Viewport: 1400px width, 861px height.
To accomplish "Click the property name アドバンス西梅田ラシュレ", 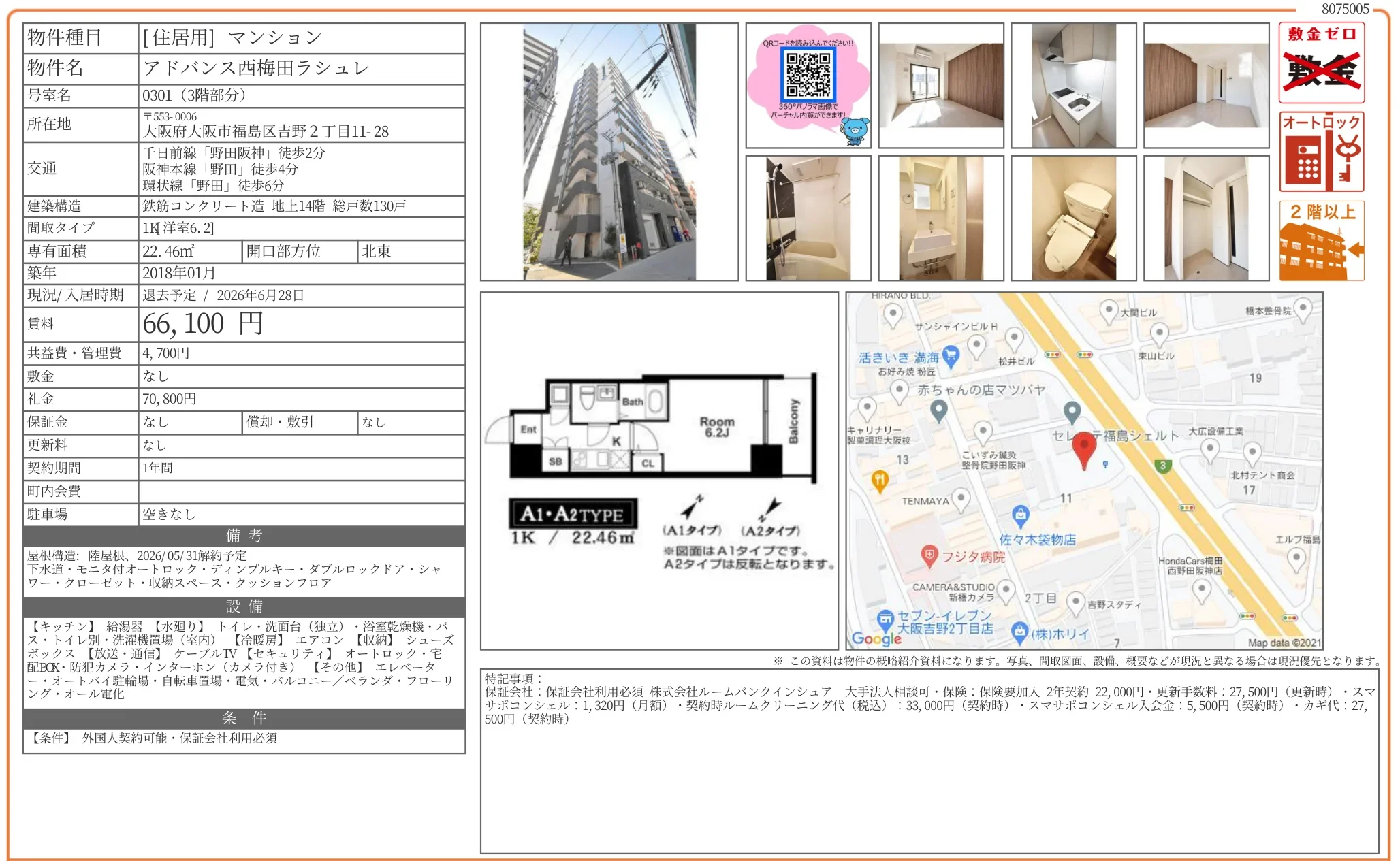I will (256, 68).
